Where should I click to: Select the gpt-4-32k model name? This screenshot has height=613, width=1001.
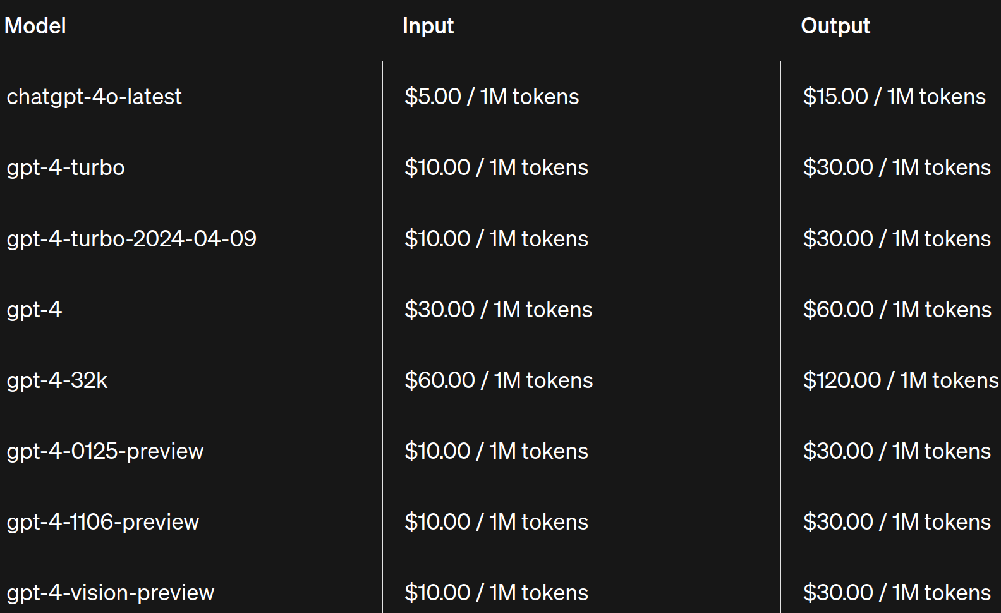[57, 380]
